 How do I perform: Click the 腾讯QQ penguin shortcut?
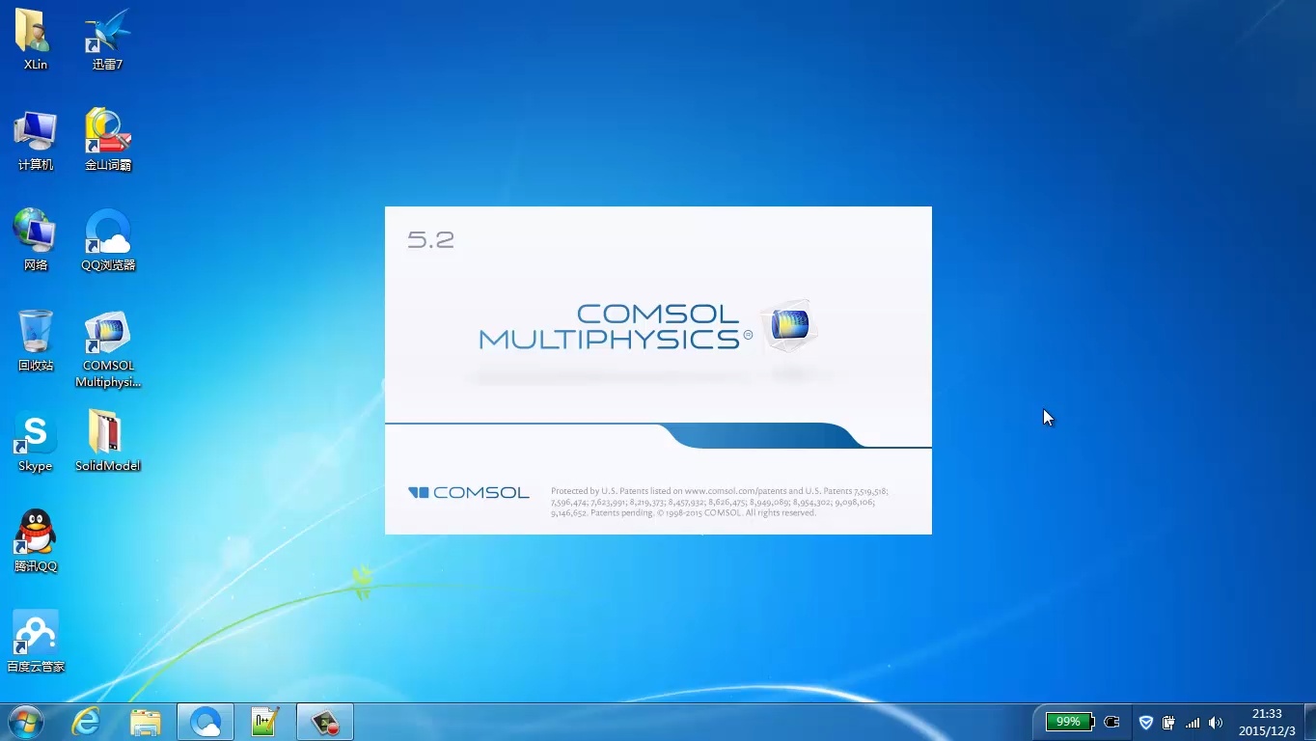(x=36, y=535)
